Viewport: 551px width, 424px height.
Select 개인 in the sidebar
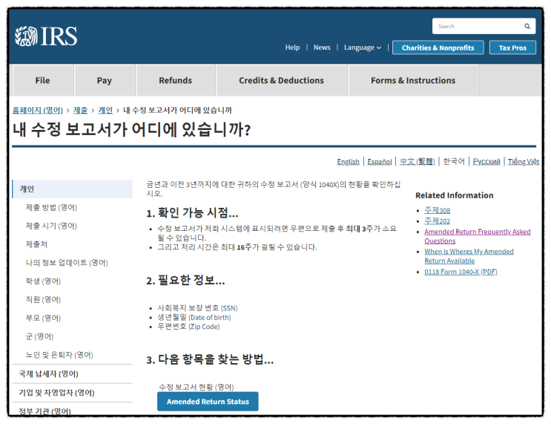[73, 189]
